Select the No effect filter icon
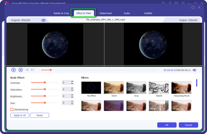This screenshot has width=207, height=134. [91, 88]
